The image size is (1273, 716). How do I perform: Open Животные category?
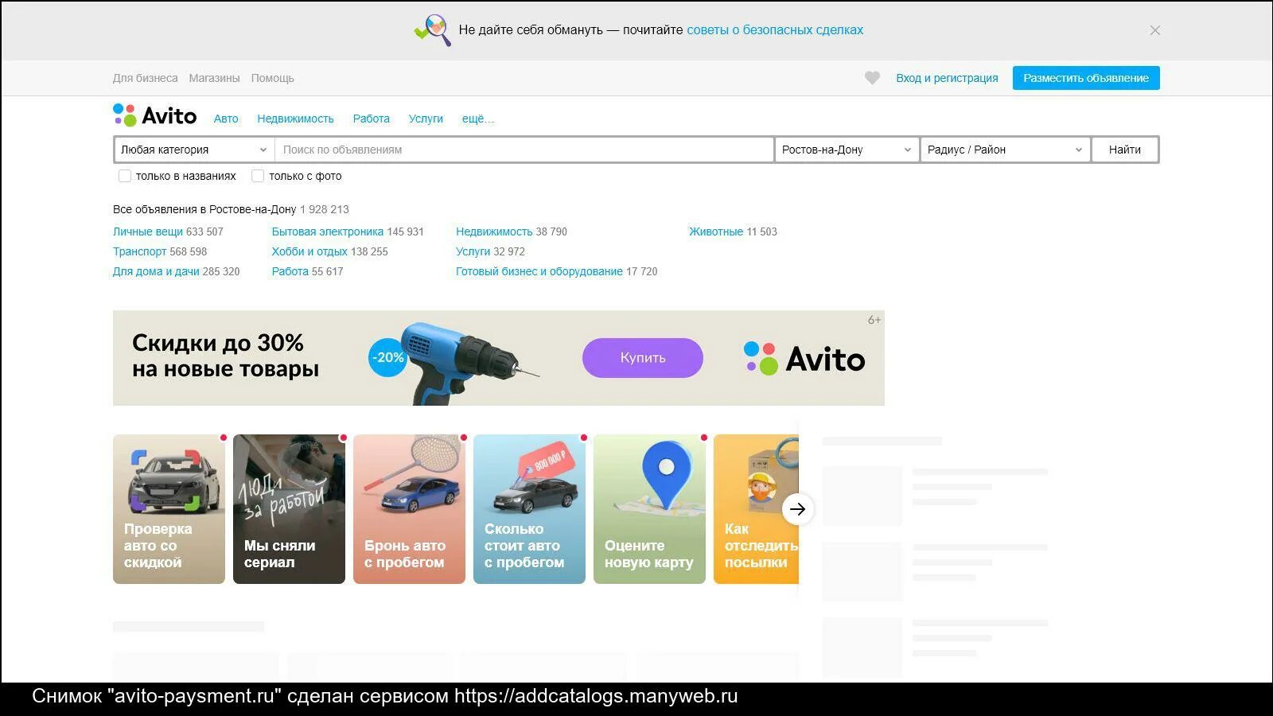pyautogui.click(x=716, y=232)
